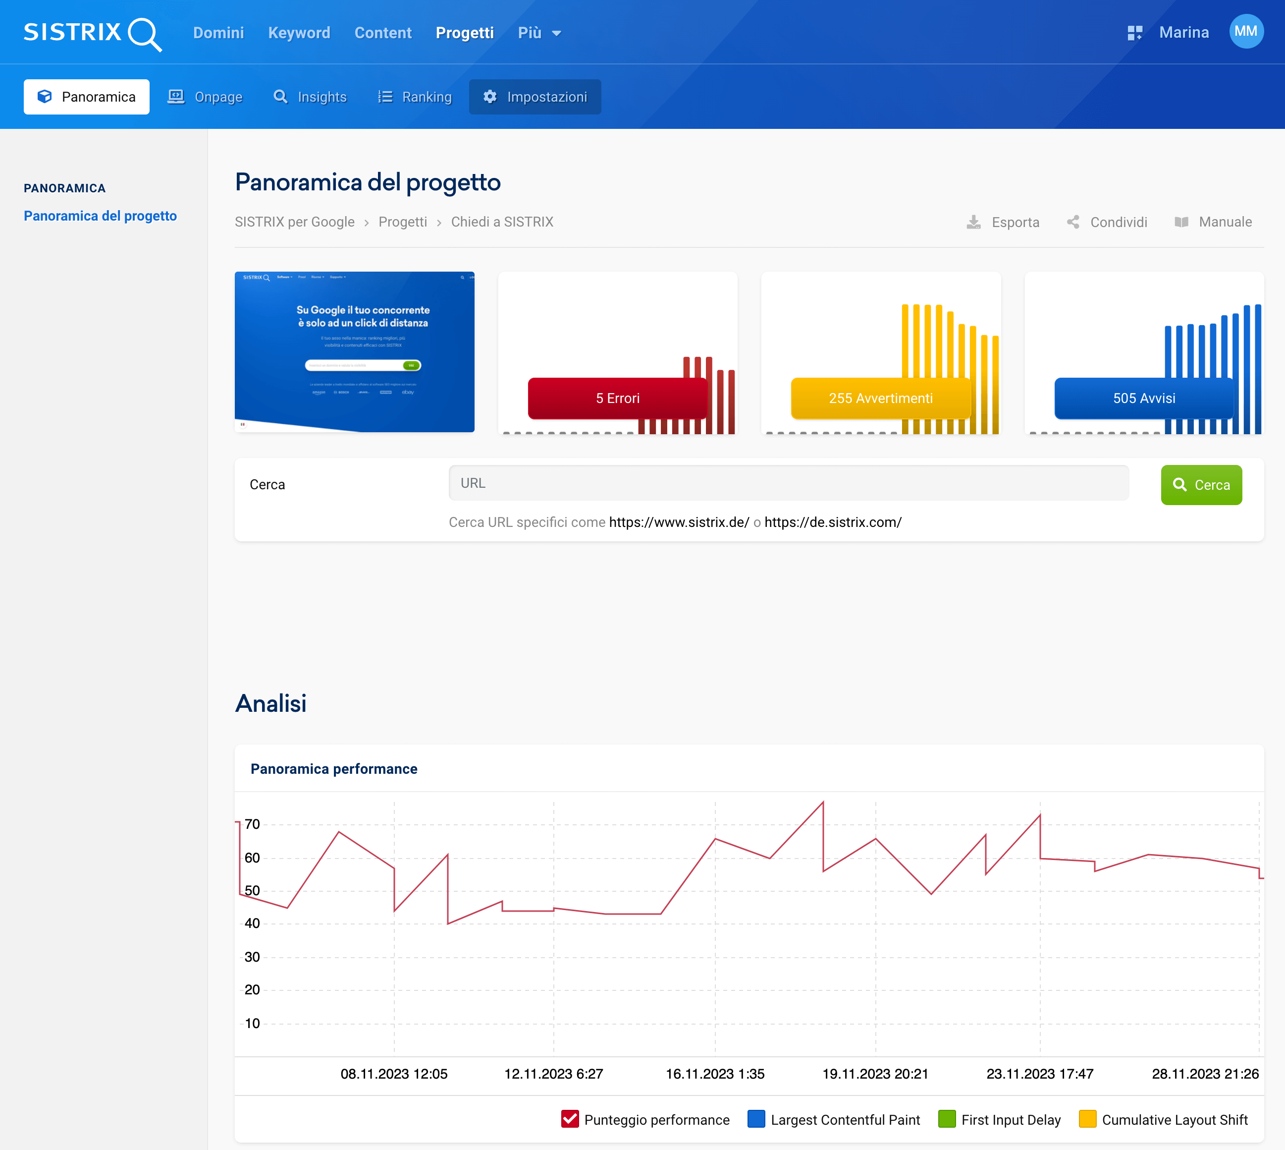Expand the Più dropdown
The image size is (1285, 1150).
pos(539,33)
